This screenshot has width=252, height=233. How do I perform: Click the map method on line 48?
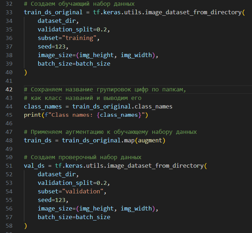click(x=129, y=141)
